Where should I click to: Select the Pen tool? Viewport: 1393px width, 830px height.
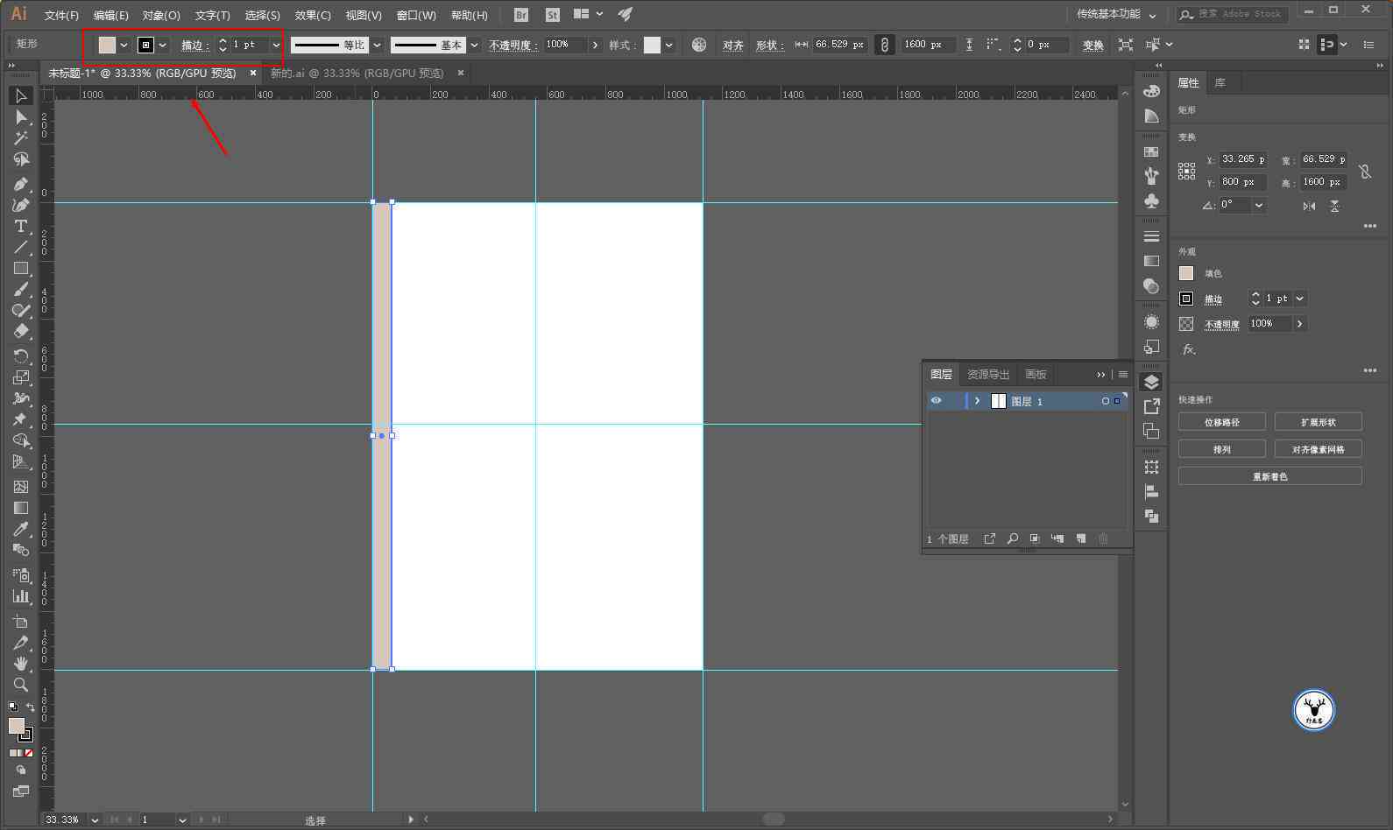[x=21, y=184]
